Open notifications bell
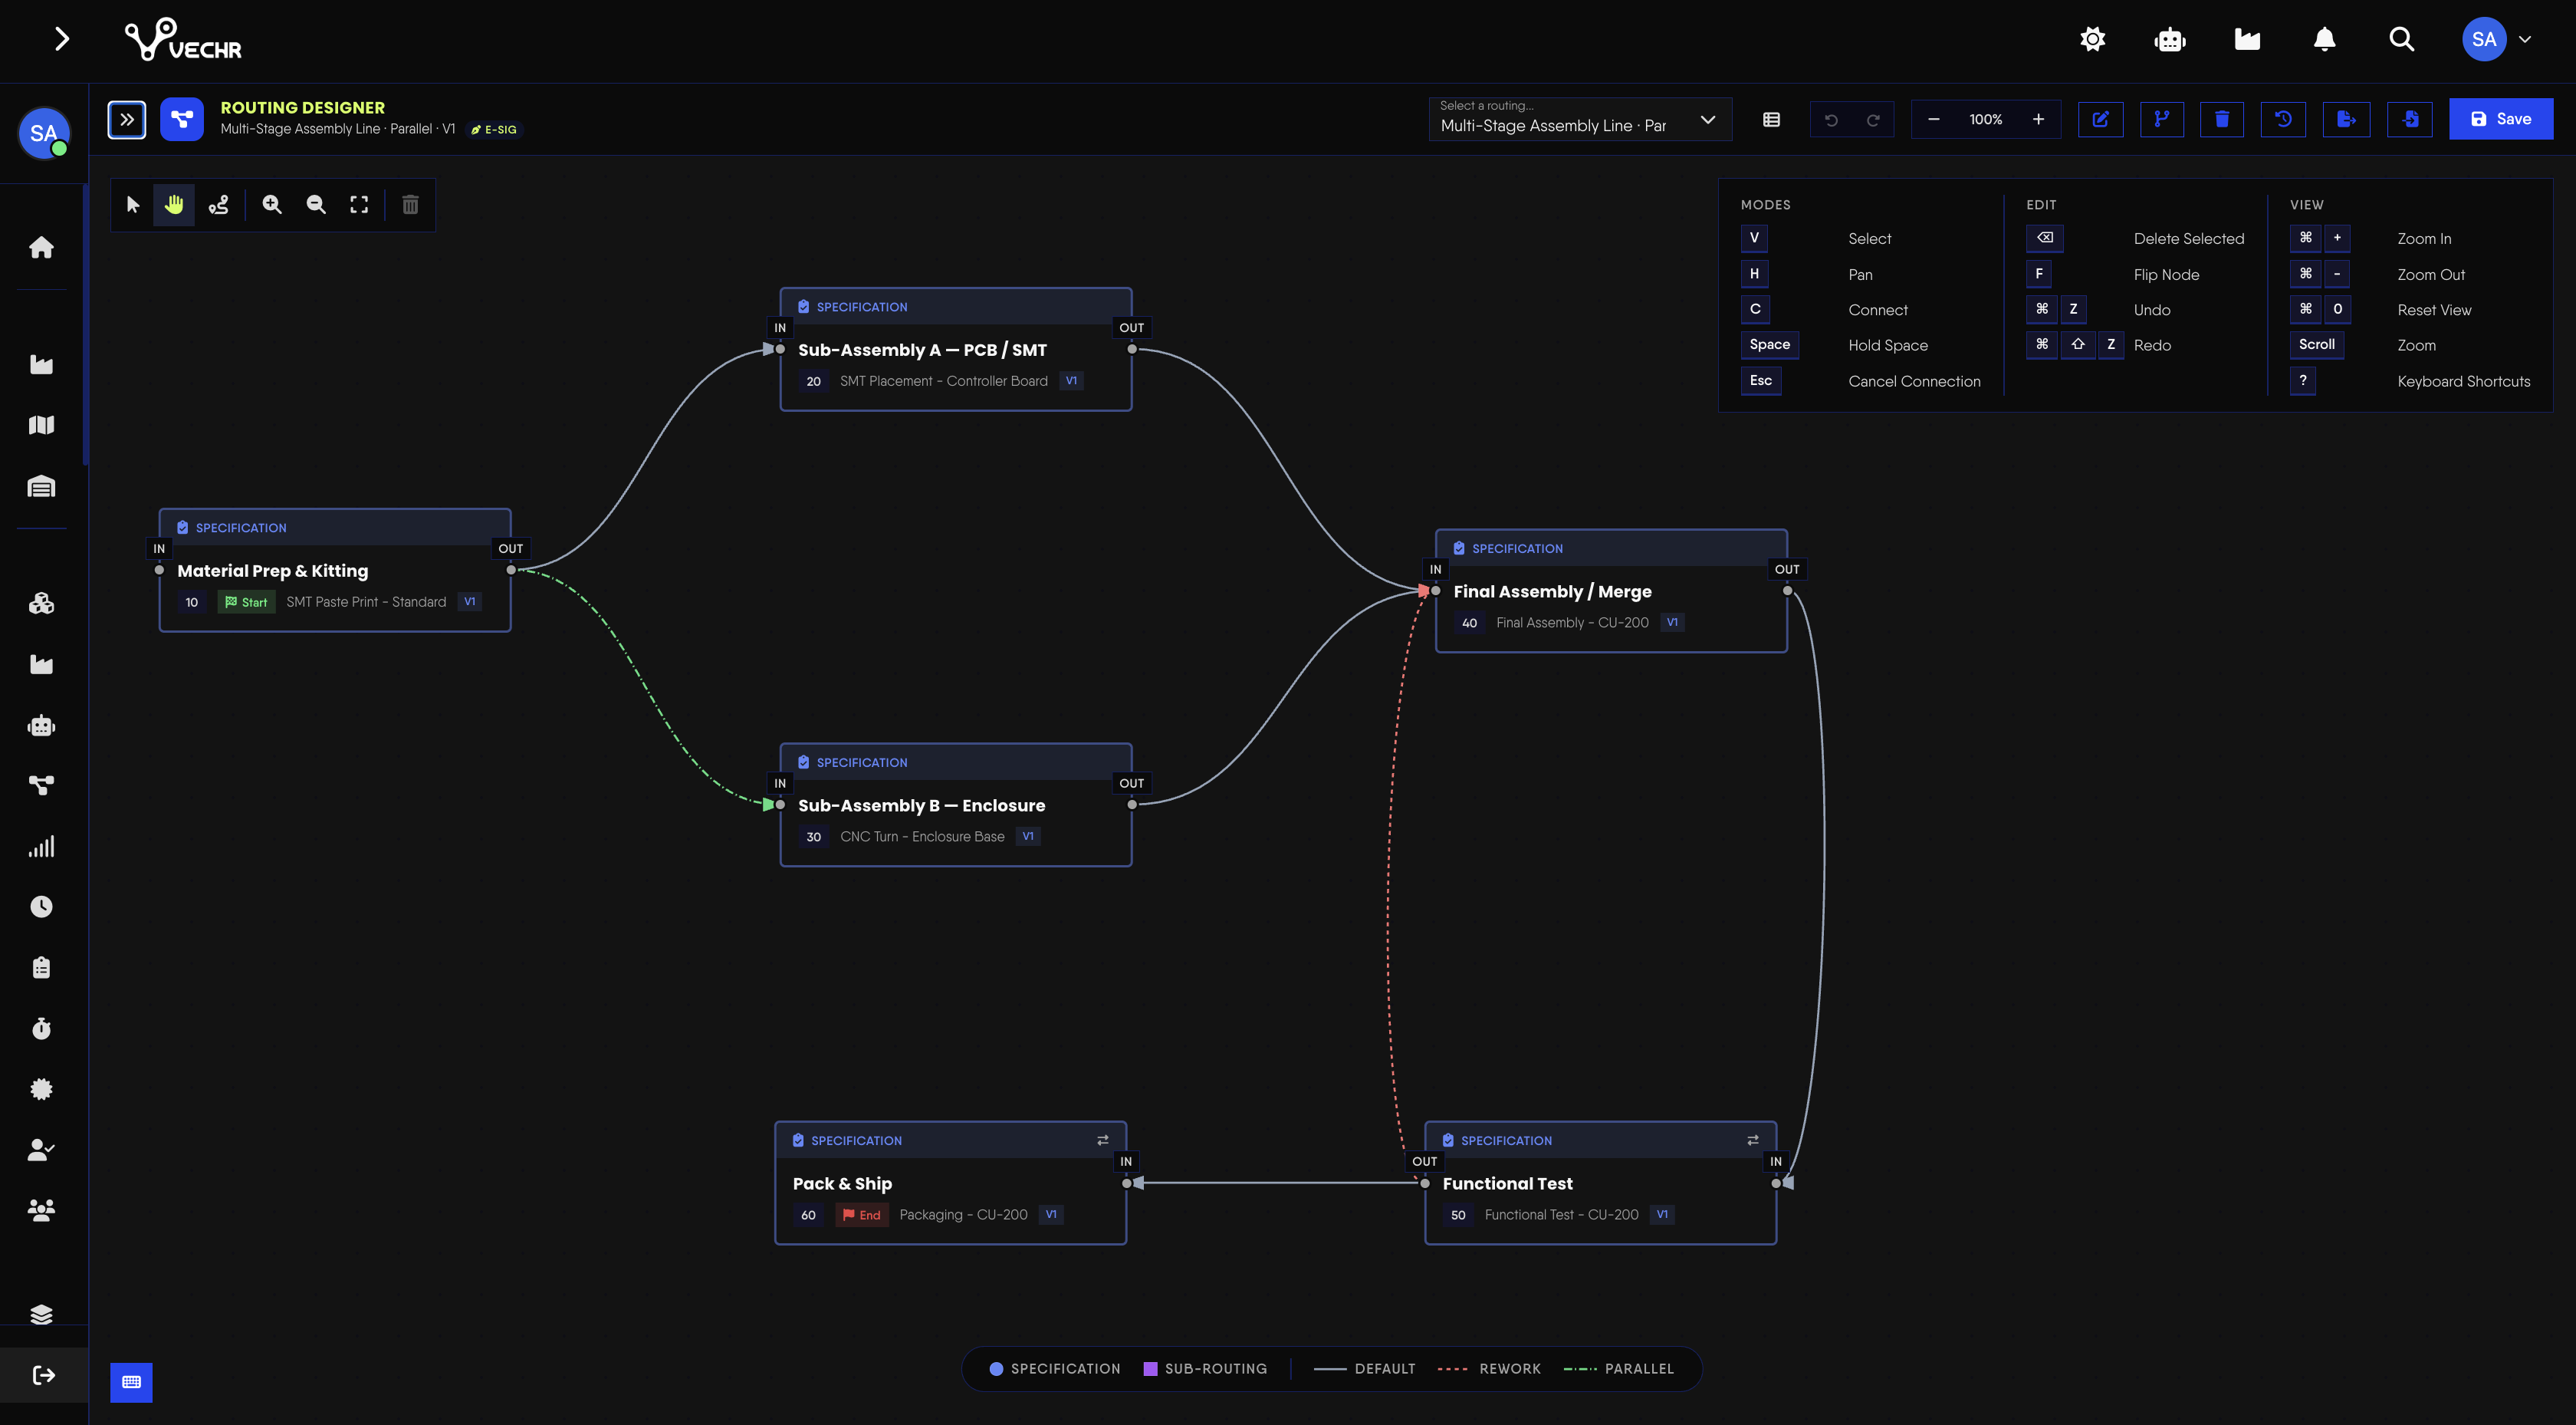Viewport: 2576px width, 1425px height. (2325, 39)
